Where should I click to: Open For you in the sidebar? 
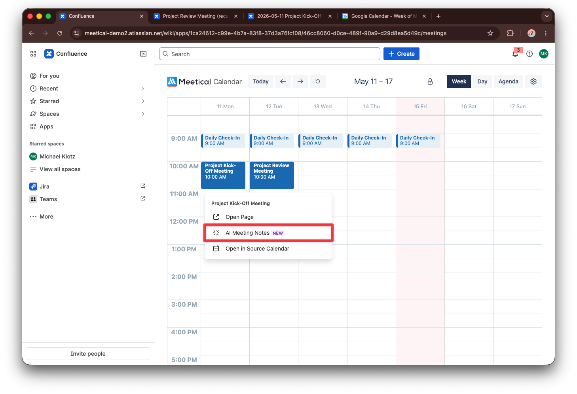point(49,76)
